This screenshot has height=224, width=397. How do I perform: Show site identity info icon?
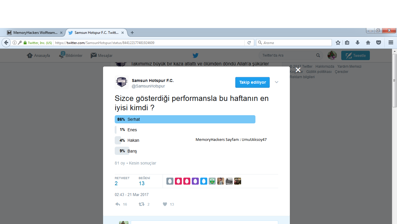[15, 43]
